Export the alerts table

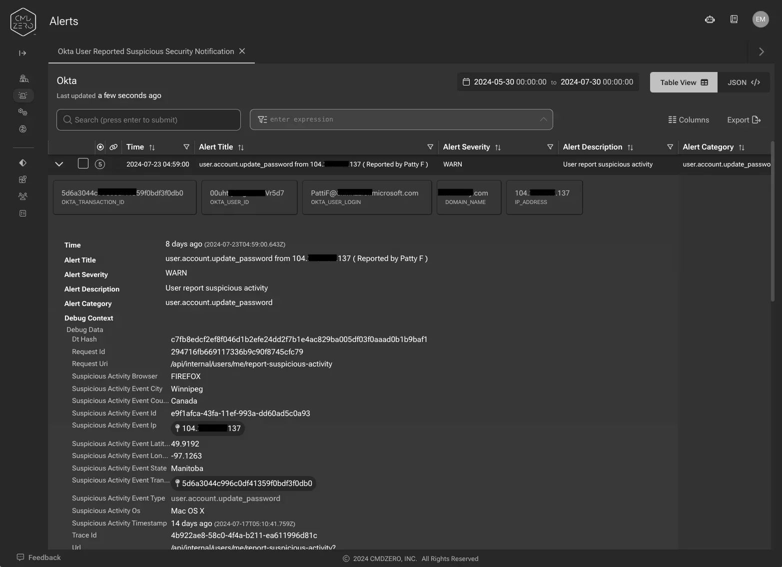tap(744, 120)
